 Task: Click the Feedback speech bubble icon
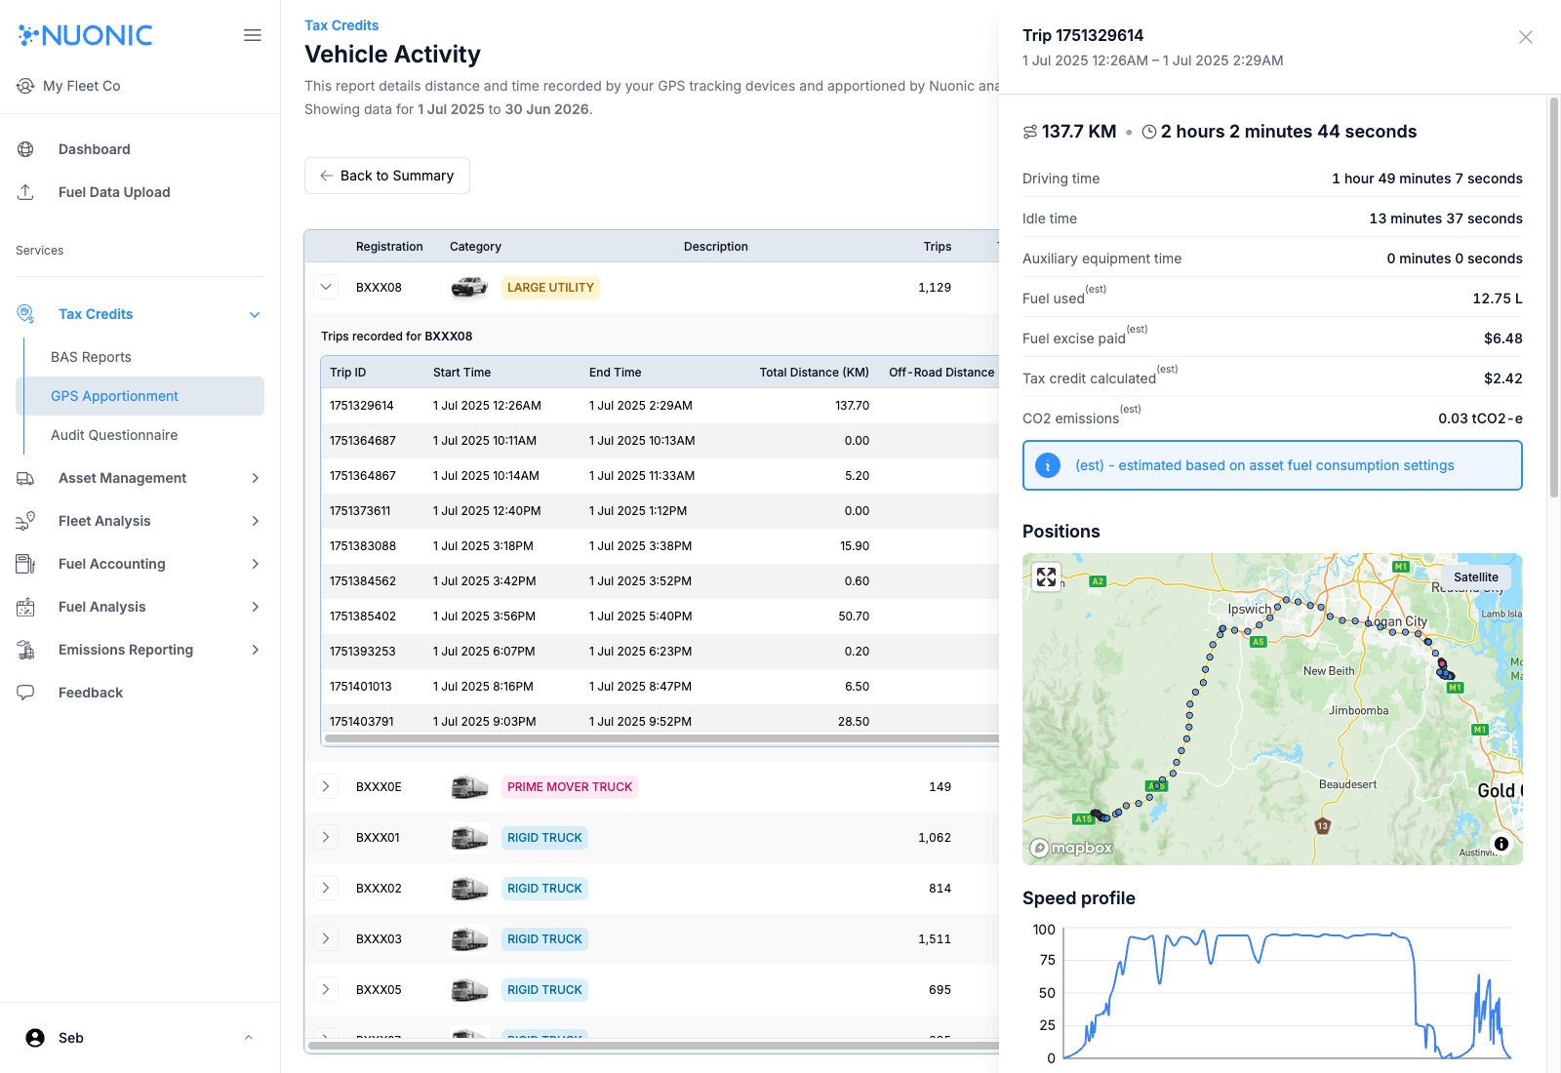[25, 693]
